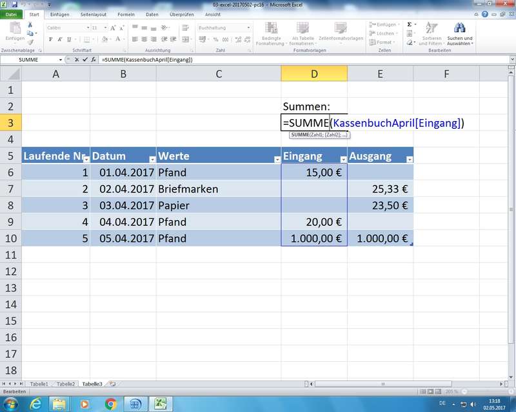Click the thousands separator 000 icon
This screenshot has width=516, height=412.
(225, 40)
